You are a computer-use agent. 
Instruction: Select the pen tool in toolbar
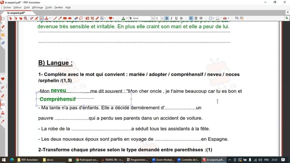point(32,18)
